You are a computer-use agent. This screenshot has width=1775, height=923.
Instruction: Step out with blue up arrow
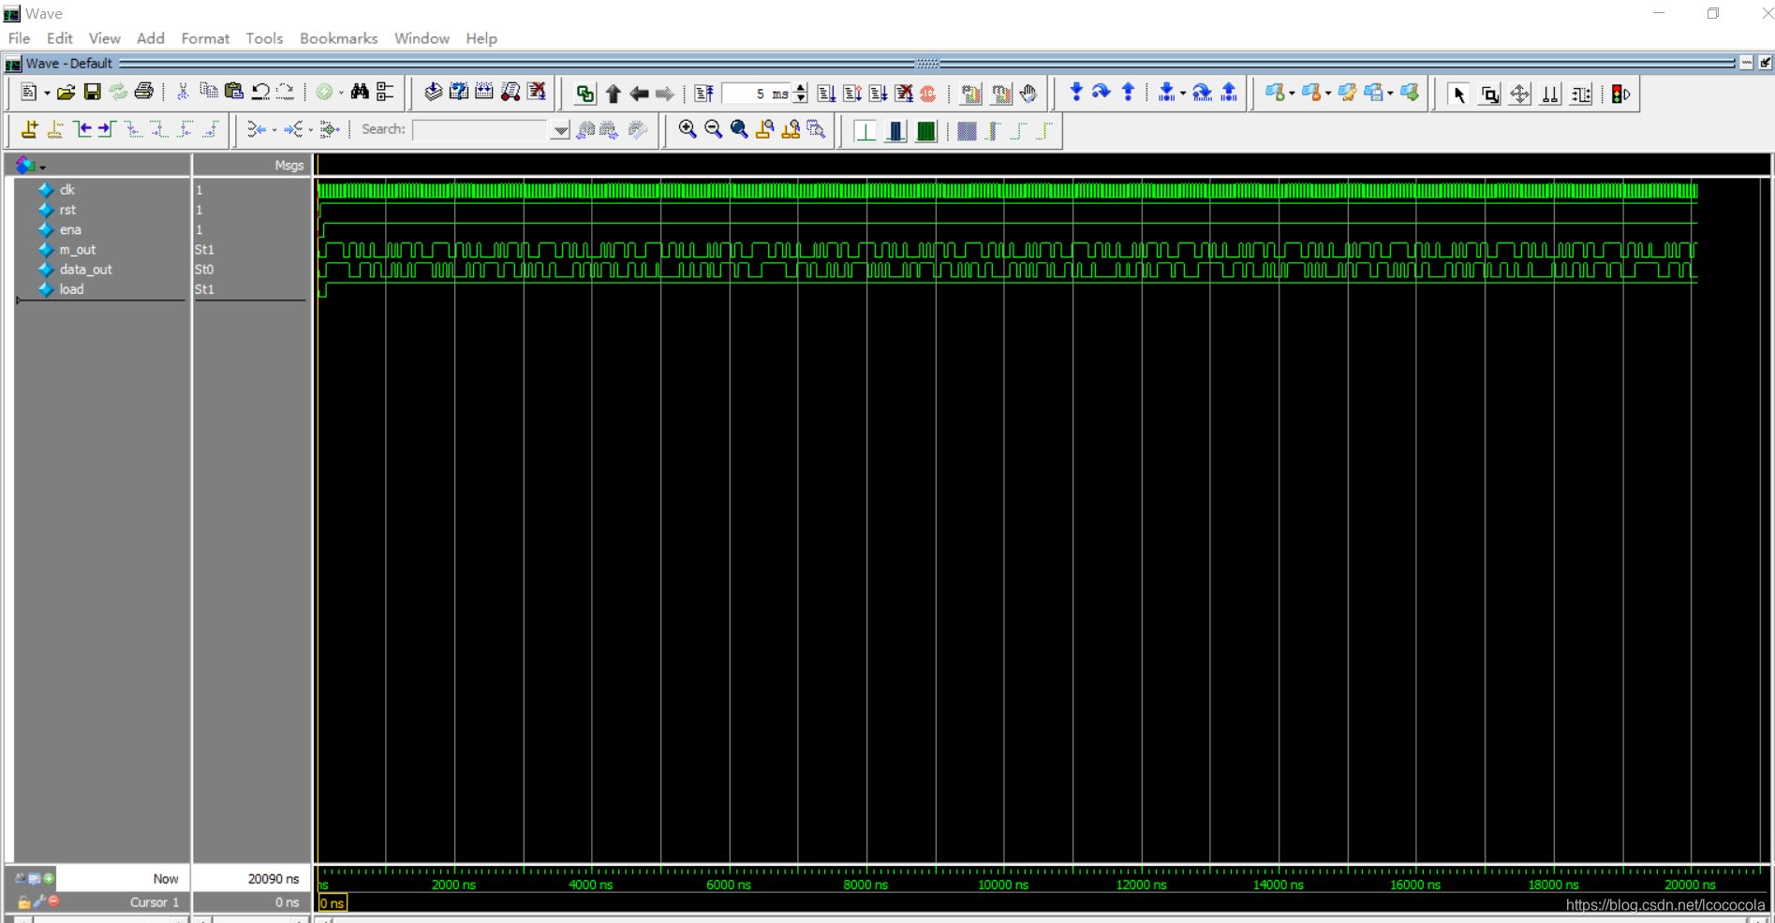point(1128,92)
